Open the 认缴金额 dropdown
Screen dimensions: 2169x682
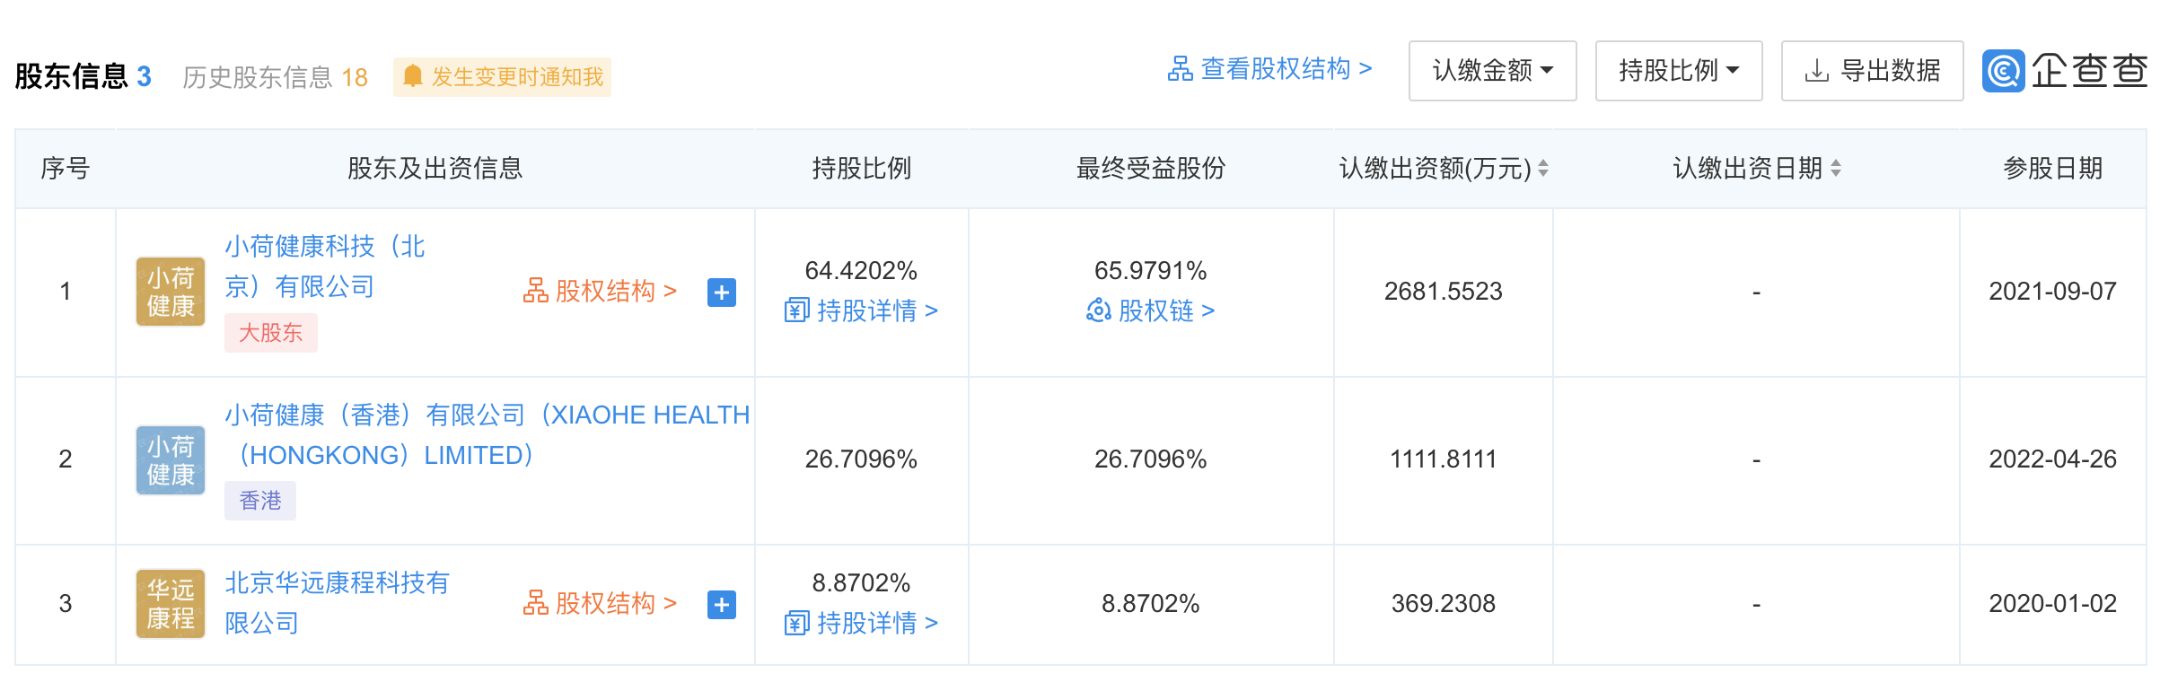[1492, 71]
